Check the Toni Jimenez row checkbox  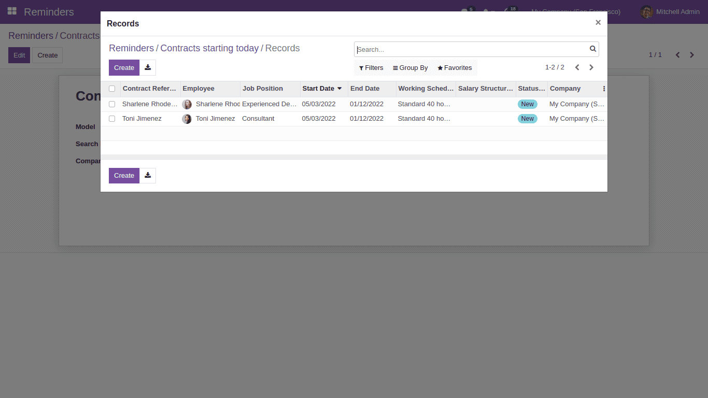(111, 118)
